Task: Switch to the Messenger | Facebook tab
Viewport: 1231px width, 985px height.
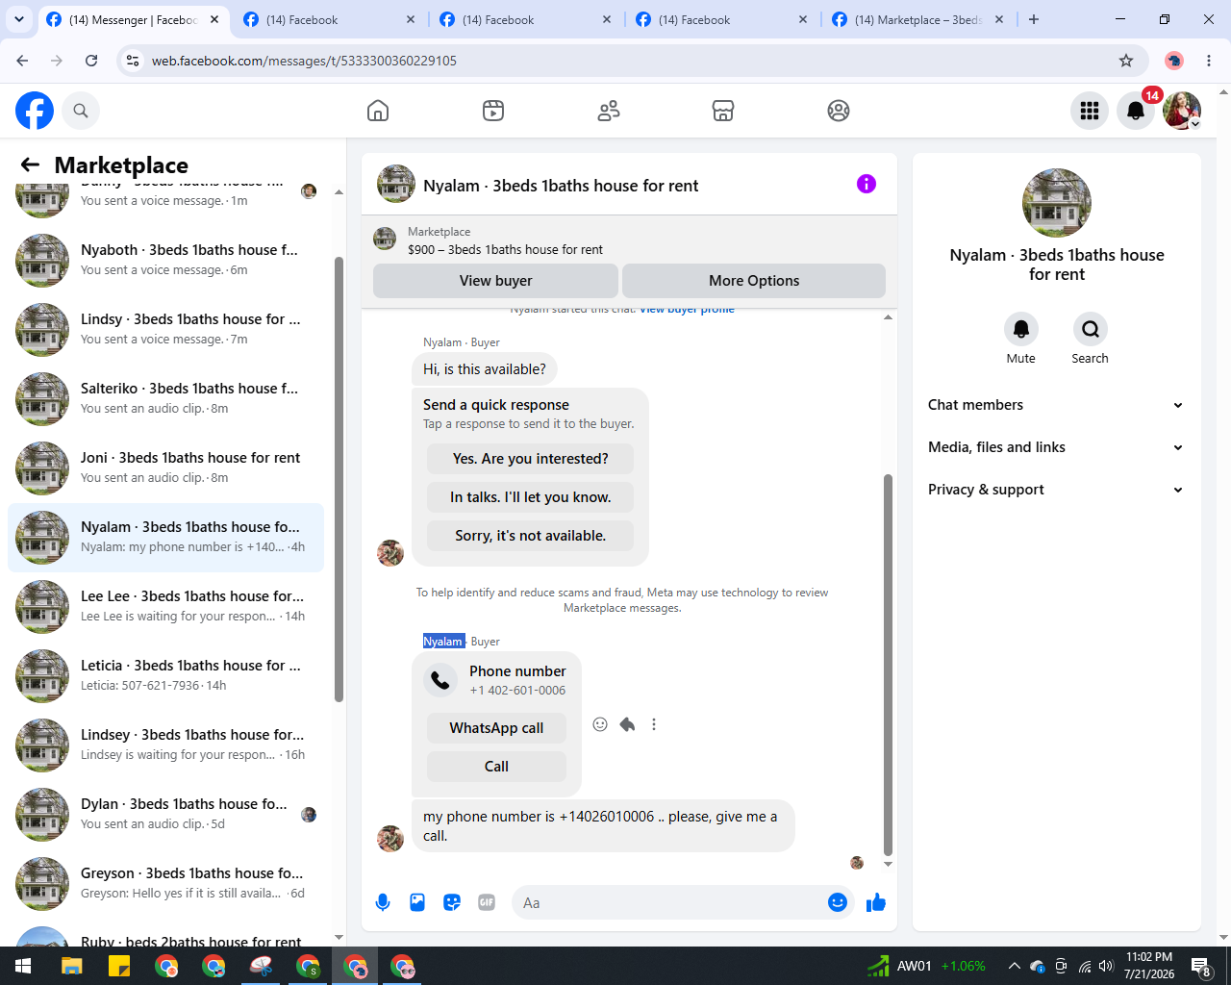Action: pos(134,19)
